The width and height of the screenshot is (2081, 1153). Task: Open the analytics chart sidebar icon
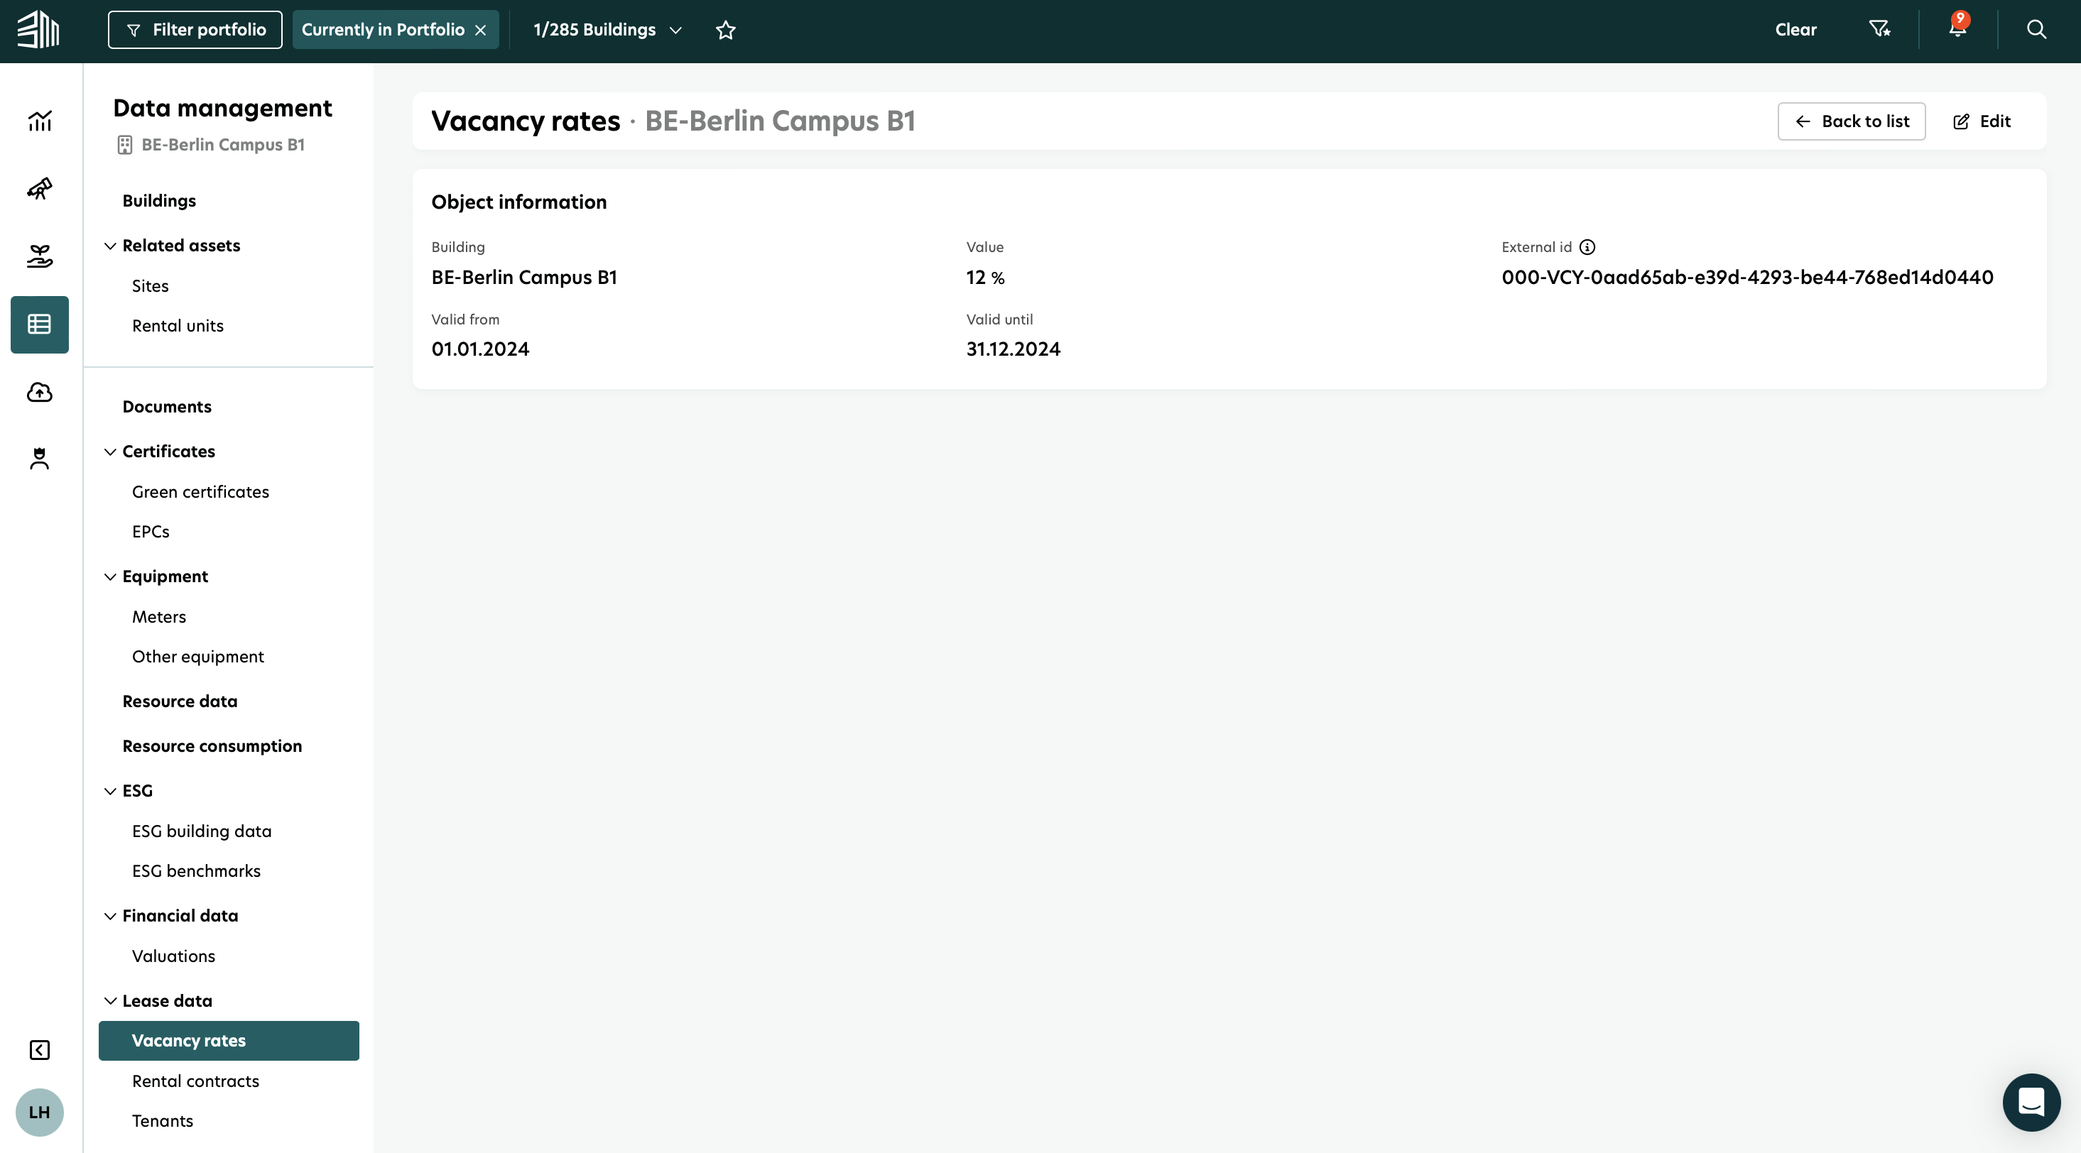pos(40,121)
